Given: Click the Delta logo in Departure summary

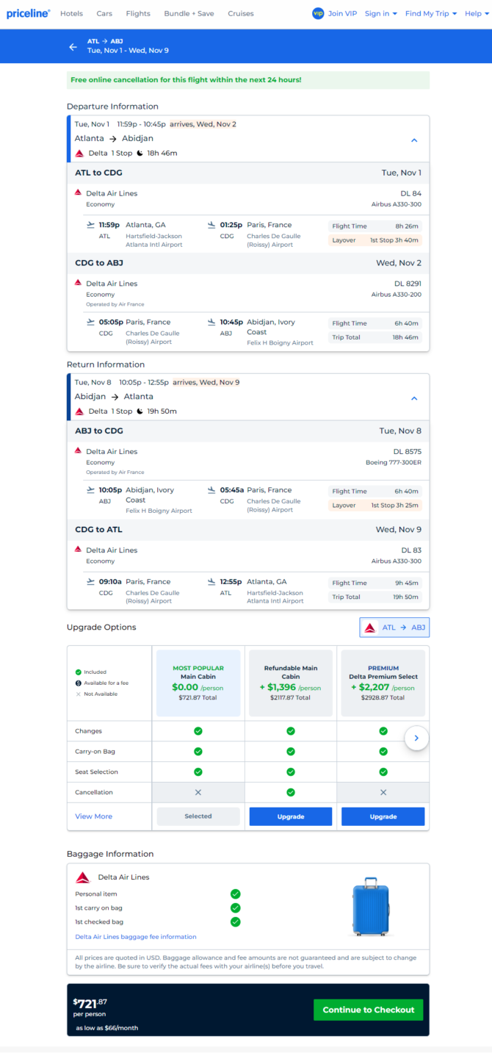Looking at the screenshot, I should point(79,154).
